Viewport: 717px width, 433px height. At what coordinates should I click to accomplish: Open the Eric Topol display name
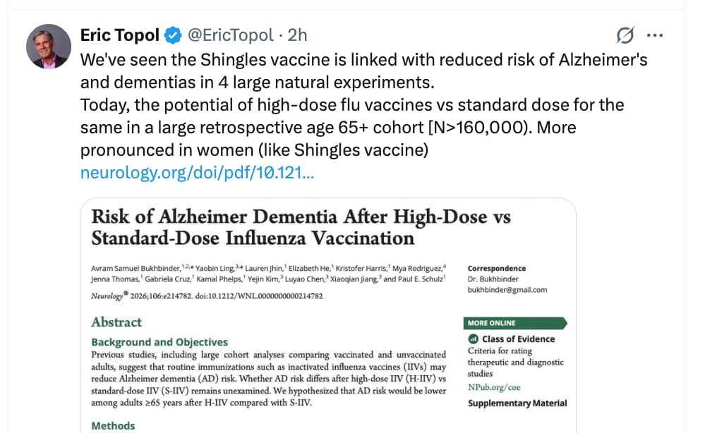pos(121,35)
